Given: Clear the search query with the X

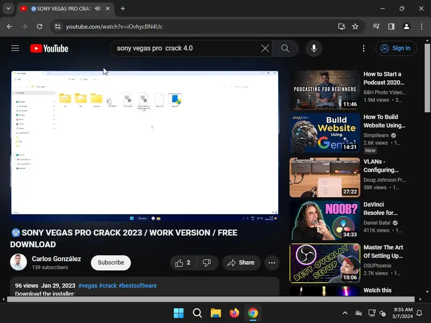Looking at the screenshot, I should click(x=265, y=48).
